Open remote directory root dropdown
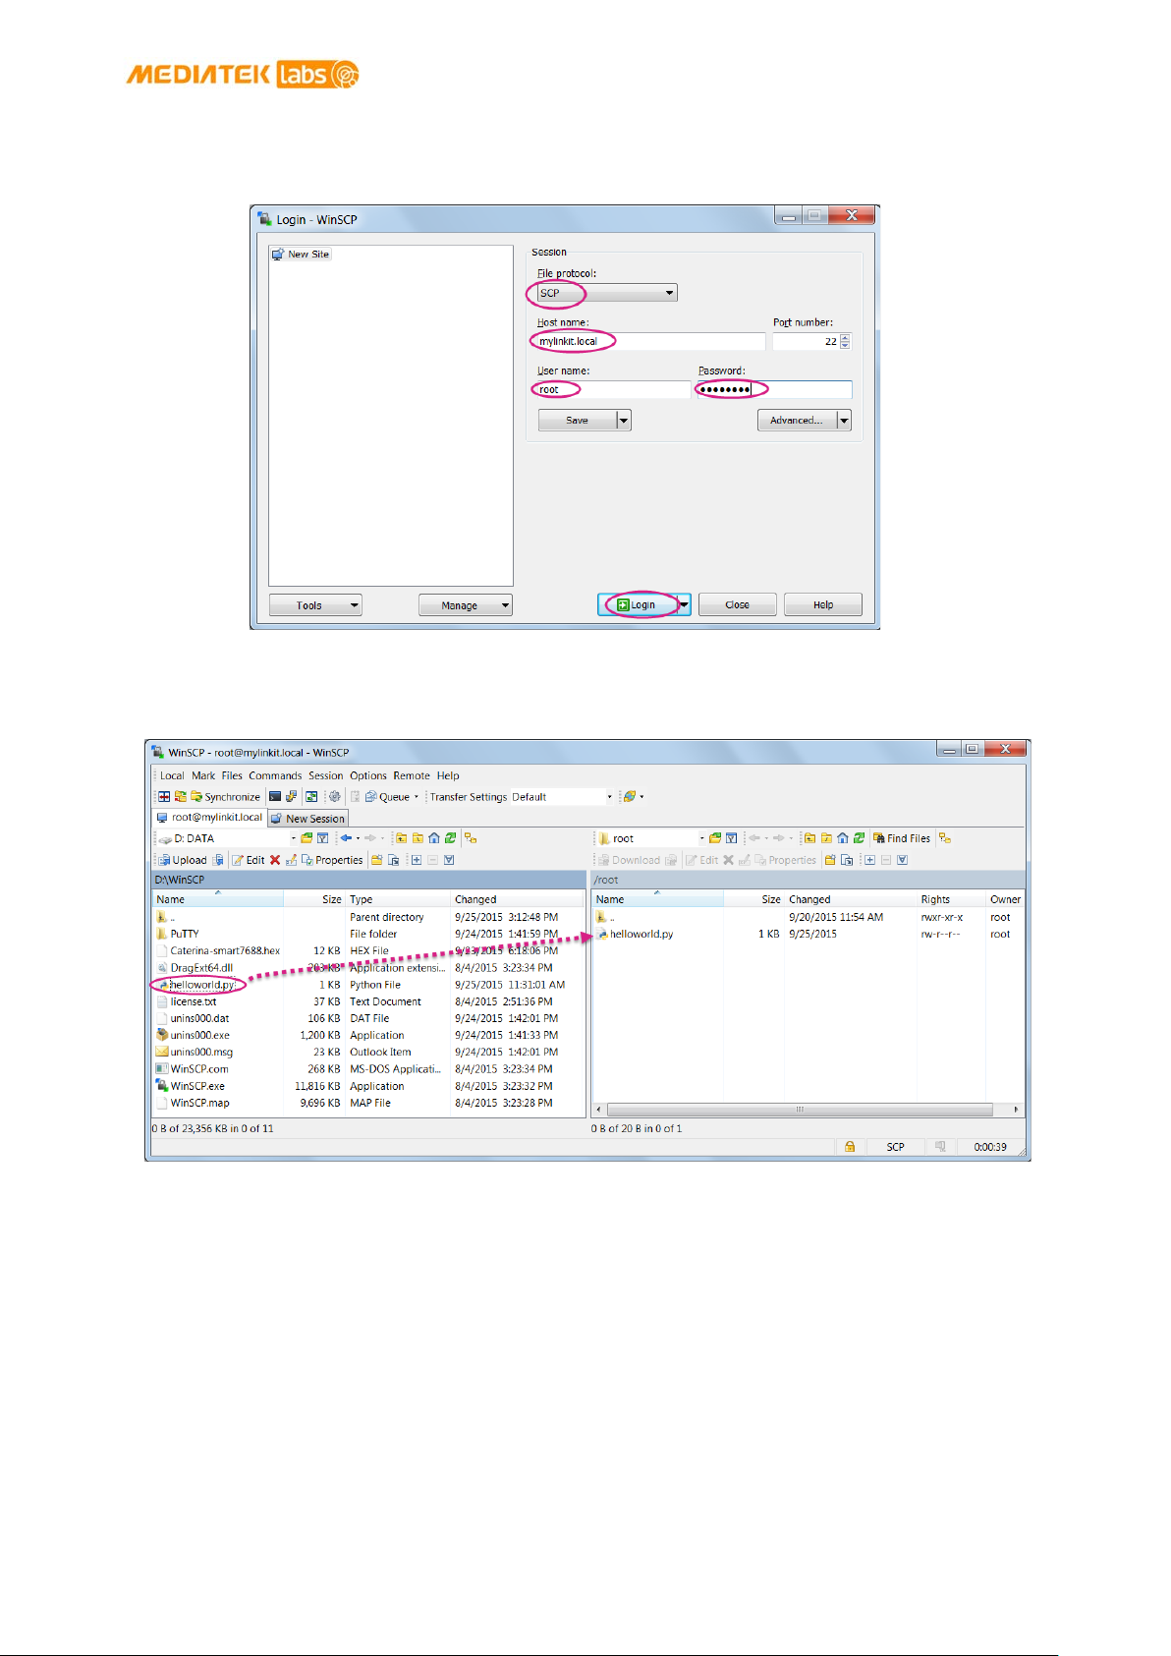This screenshot has height=1656, width=1171. click(x=651, y=838)
